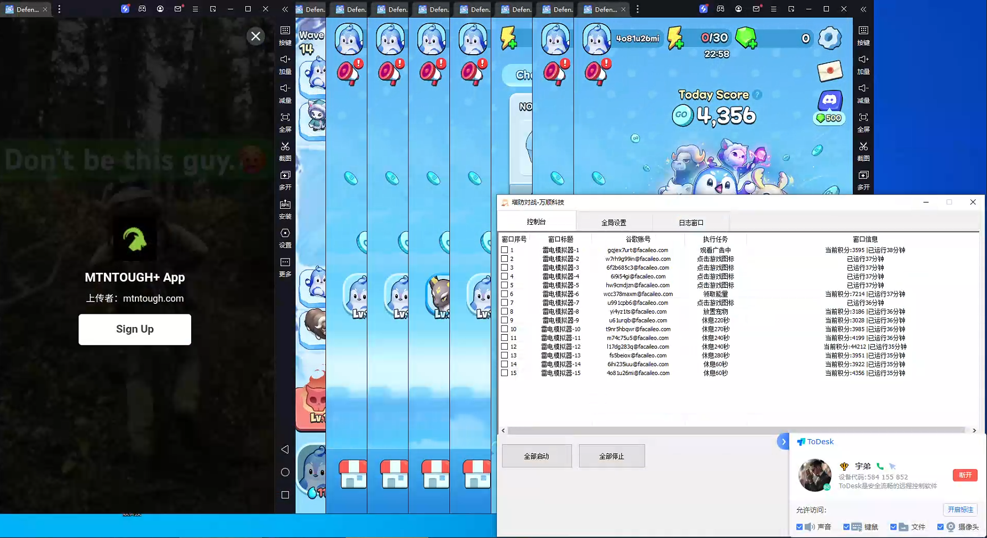This screenshot has height=538, width=987.
Task: Click the horizontal scrollbar below the window list
Action: tap(735, 430)
